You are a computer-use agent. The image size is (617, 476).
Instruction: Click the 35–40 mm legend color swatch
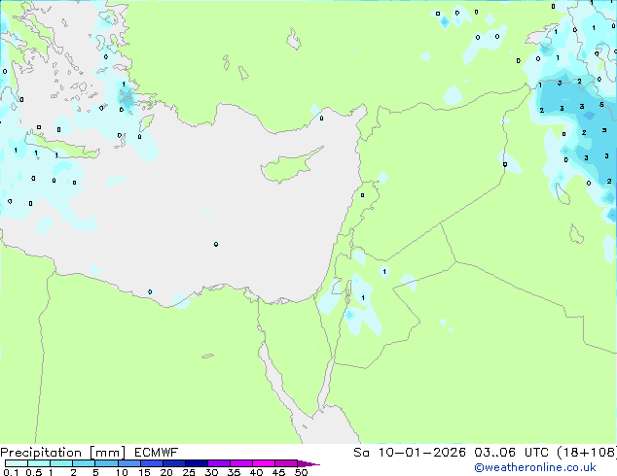(x=241, y=463)
